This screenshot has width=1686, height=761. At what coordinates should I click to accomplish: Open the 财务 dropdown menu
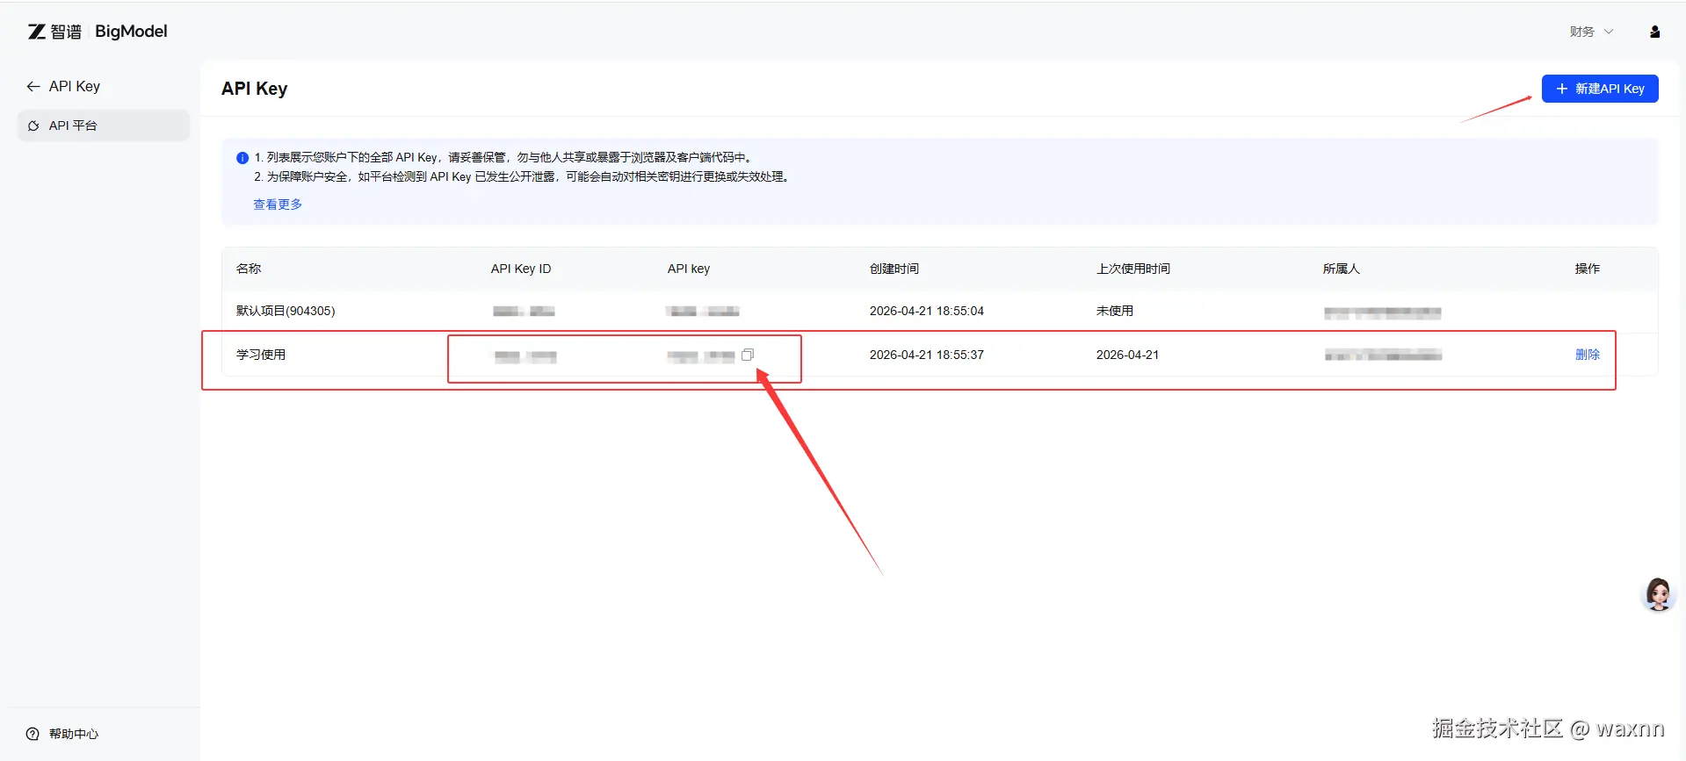point(1591,32)
